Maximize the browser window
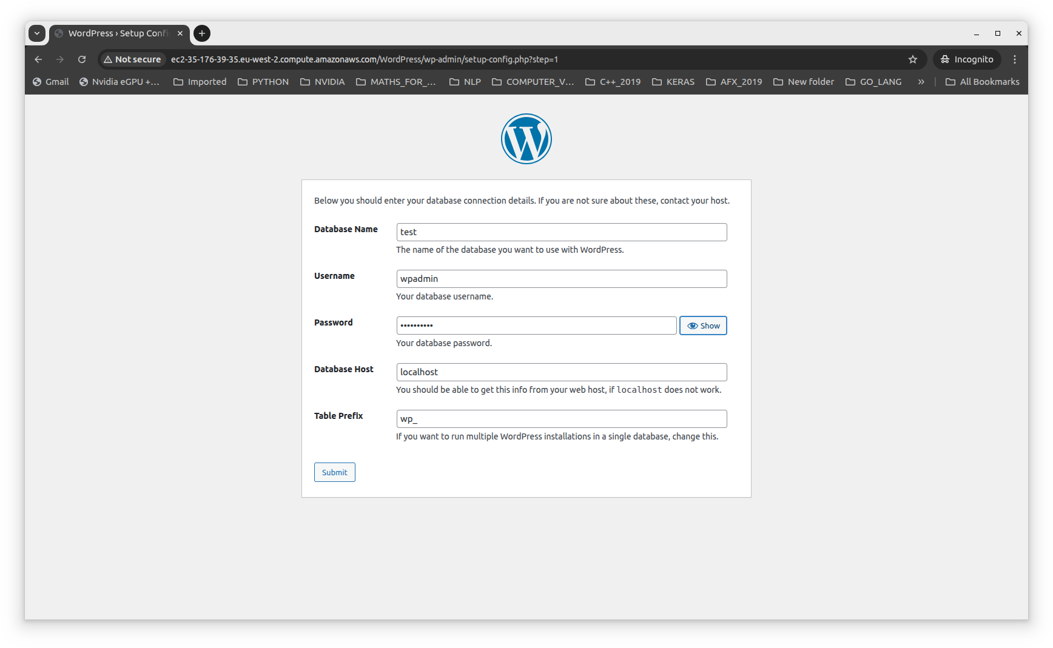The image size is (1053, 648). coord(998,33)
